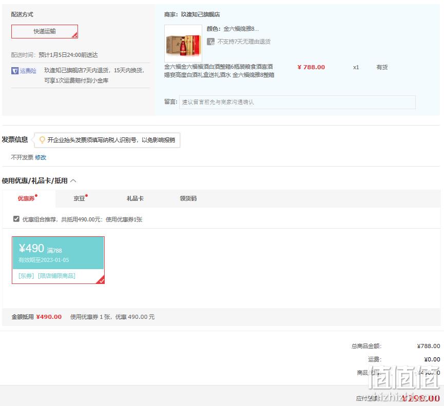Focus the 留言 message input field
This screenshot has height=406, width=444.
[x=297, y=102]
